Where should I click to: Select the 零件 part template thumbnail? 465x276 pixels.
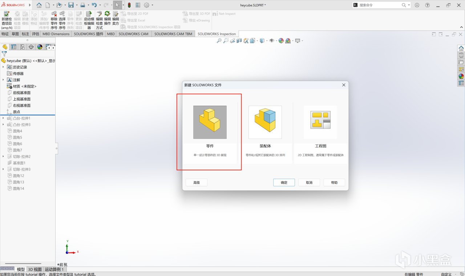click(210, 122)
